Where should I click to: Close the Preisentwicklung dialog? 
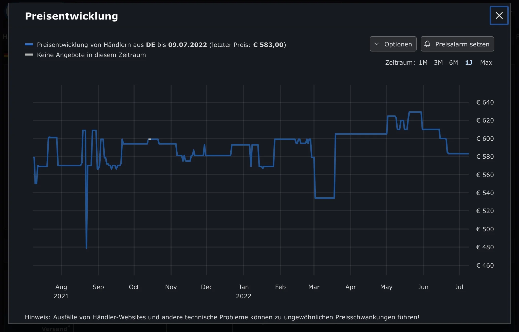[499, 16]
